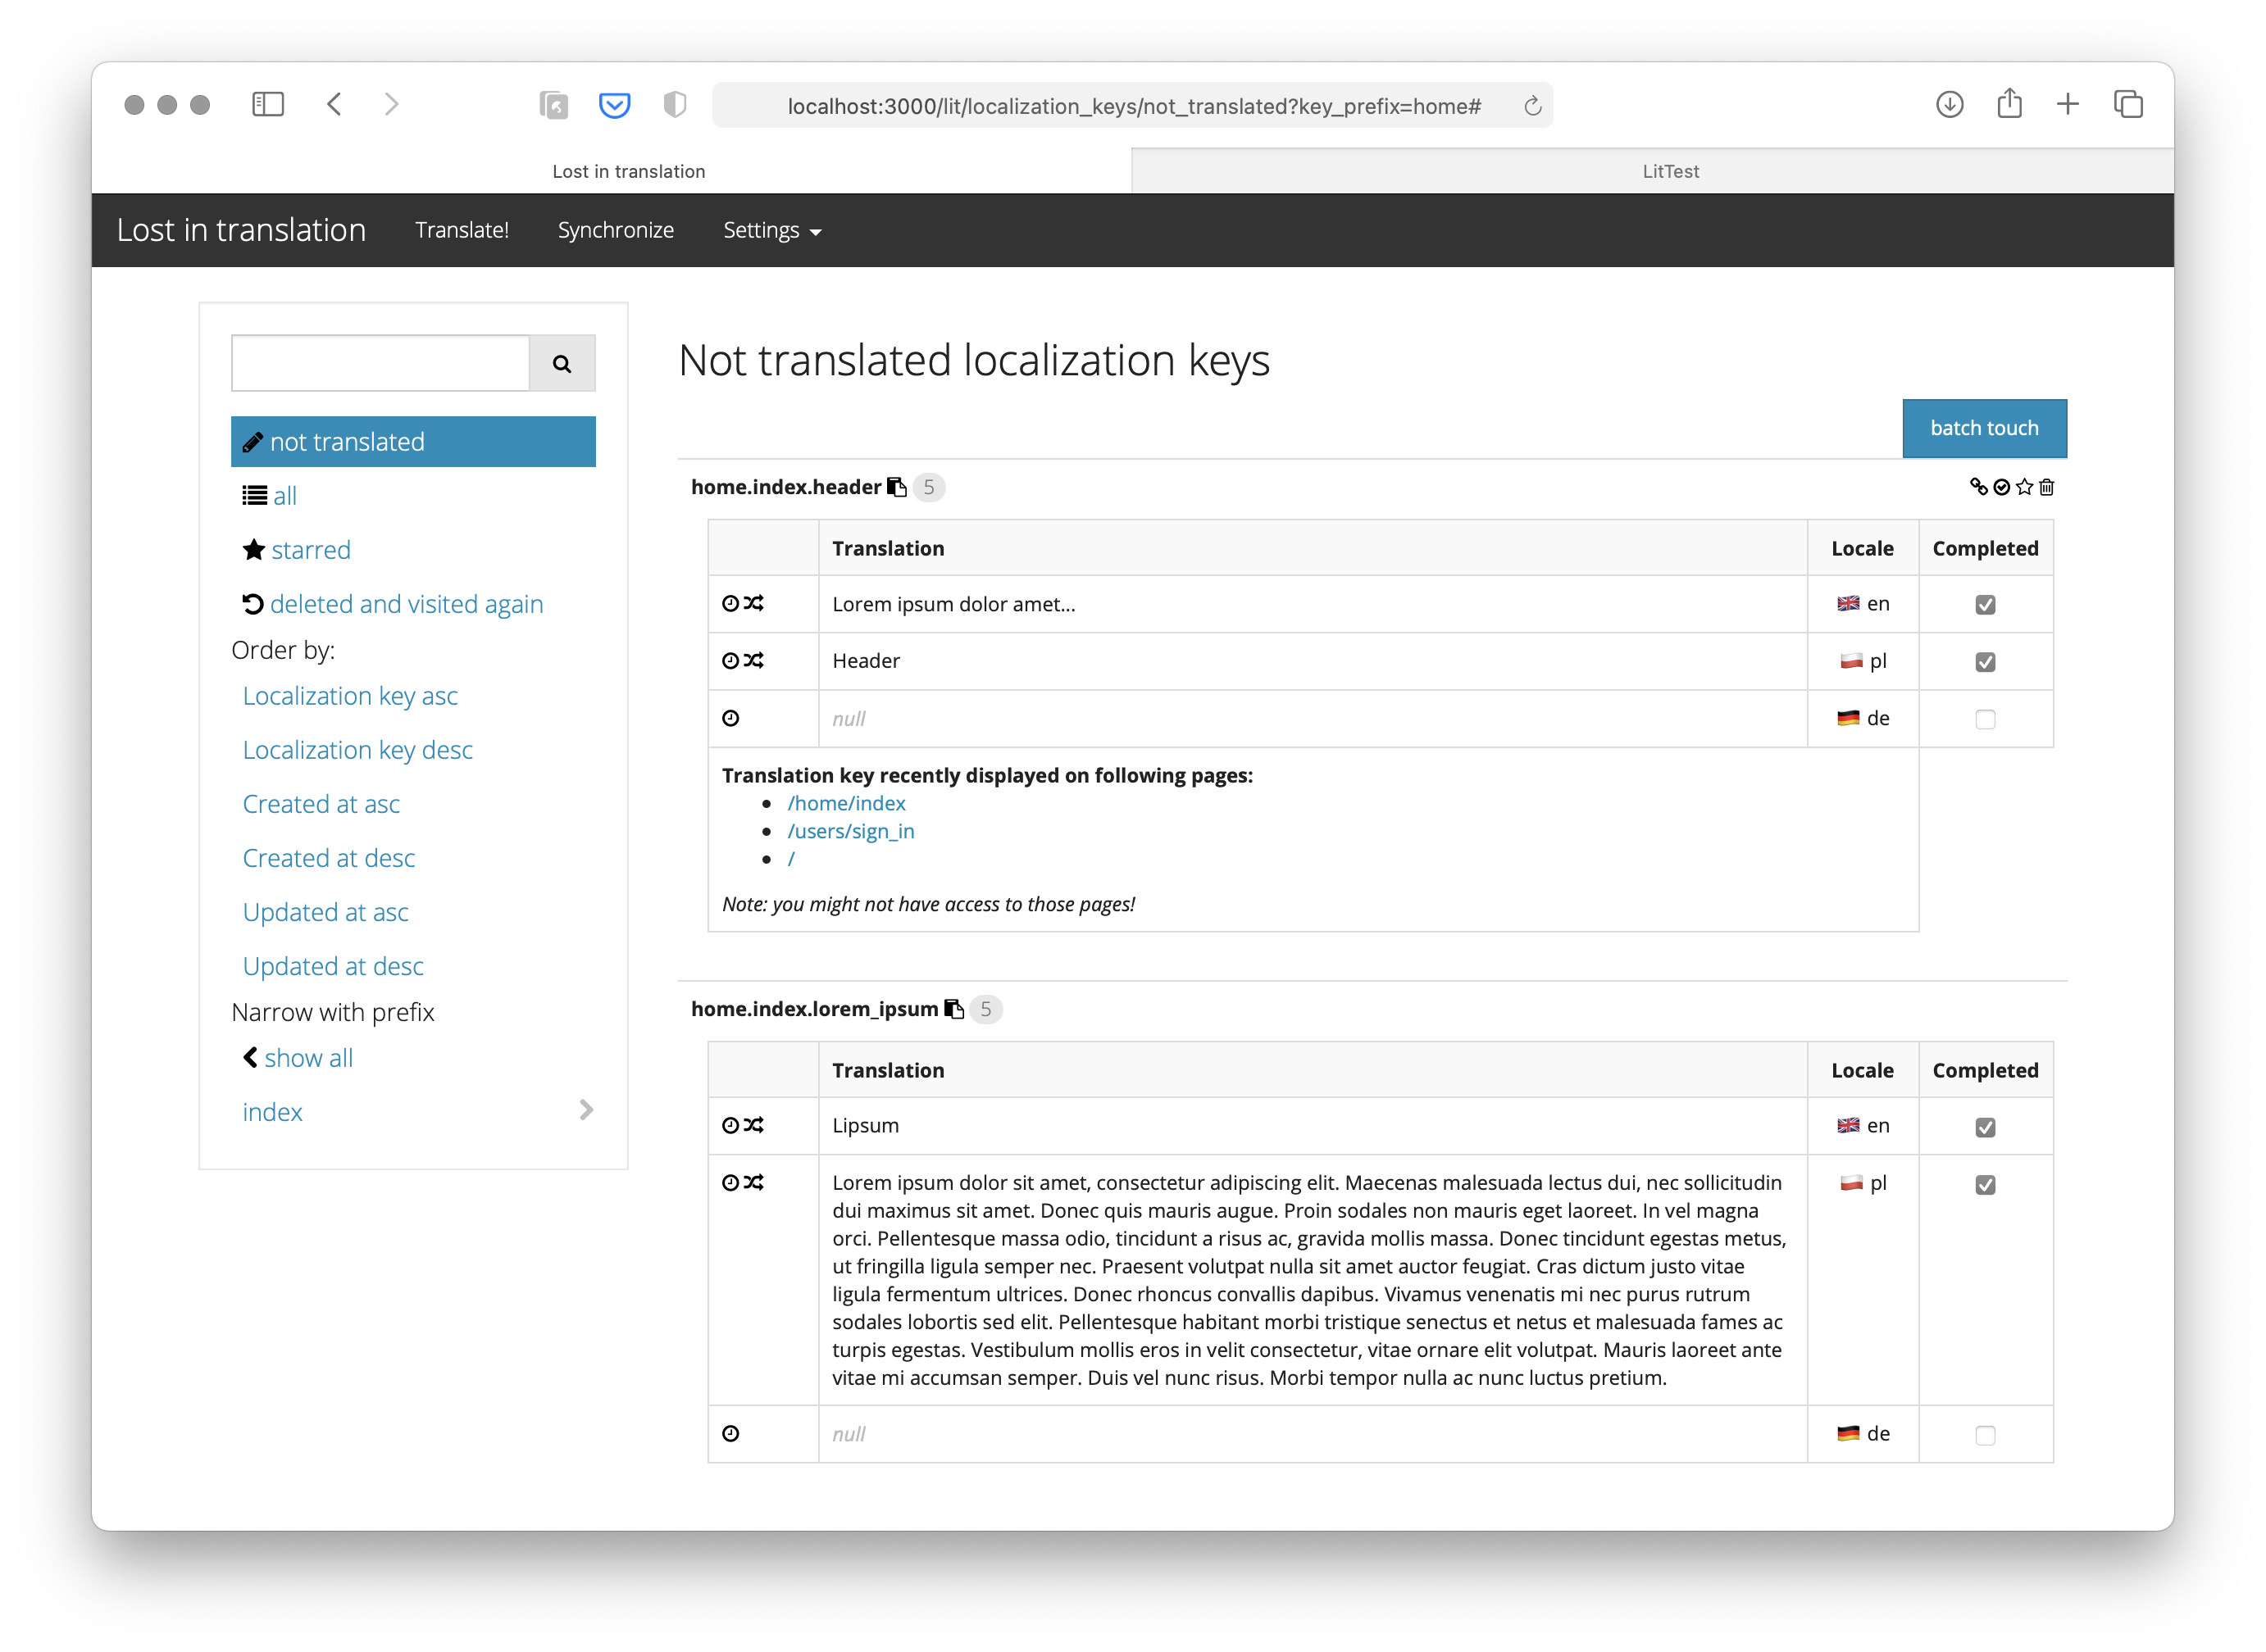Star the home.index.header key
The width and height of the screenshot is (2266, 1652).
coord(2025,487)
